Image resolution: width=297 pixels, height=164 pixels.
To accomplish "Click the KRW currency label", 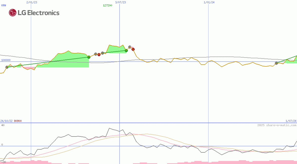I will [4, 5].
